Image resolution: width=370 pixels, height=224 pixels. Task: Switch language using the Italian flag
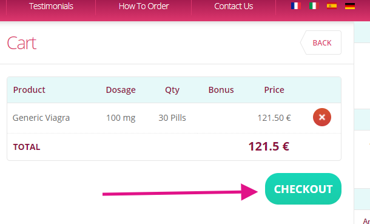(x=314, y=6)
